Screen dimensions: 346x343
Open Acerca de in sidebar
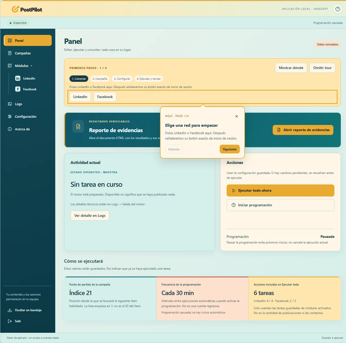pyautogui.click(x=28, y=129)
